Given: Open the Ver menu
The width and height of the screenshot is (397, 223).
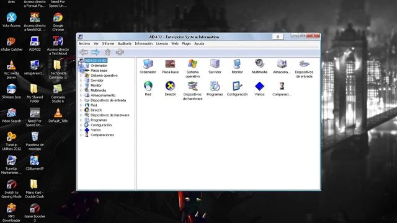Looking at the screenshot, I should point(96,43).
